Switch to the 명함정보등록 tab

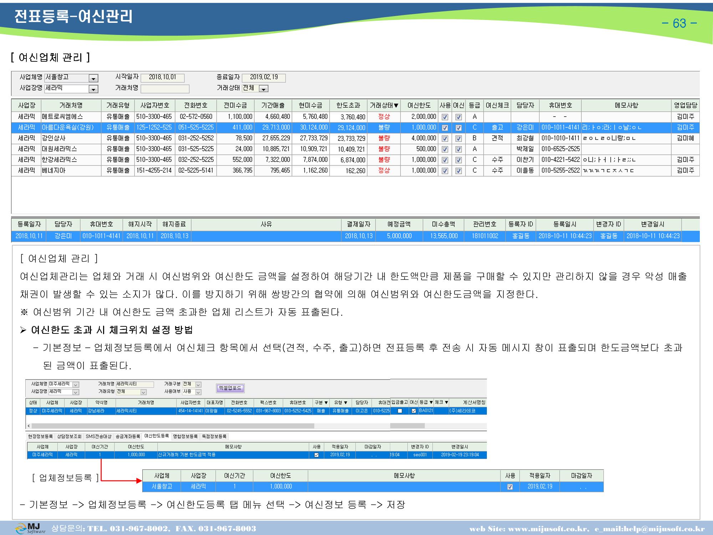pyautogui.click(x=185, y=437)
